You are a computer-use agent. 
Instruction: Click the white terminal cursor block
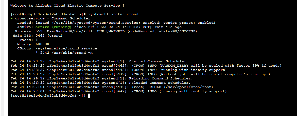point(89,96)
